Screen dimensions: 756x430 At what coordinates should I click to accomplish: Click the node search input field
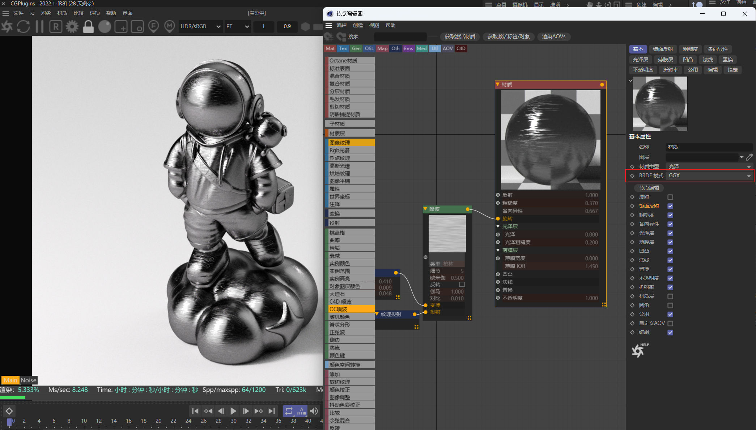(400, 36)
